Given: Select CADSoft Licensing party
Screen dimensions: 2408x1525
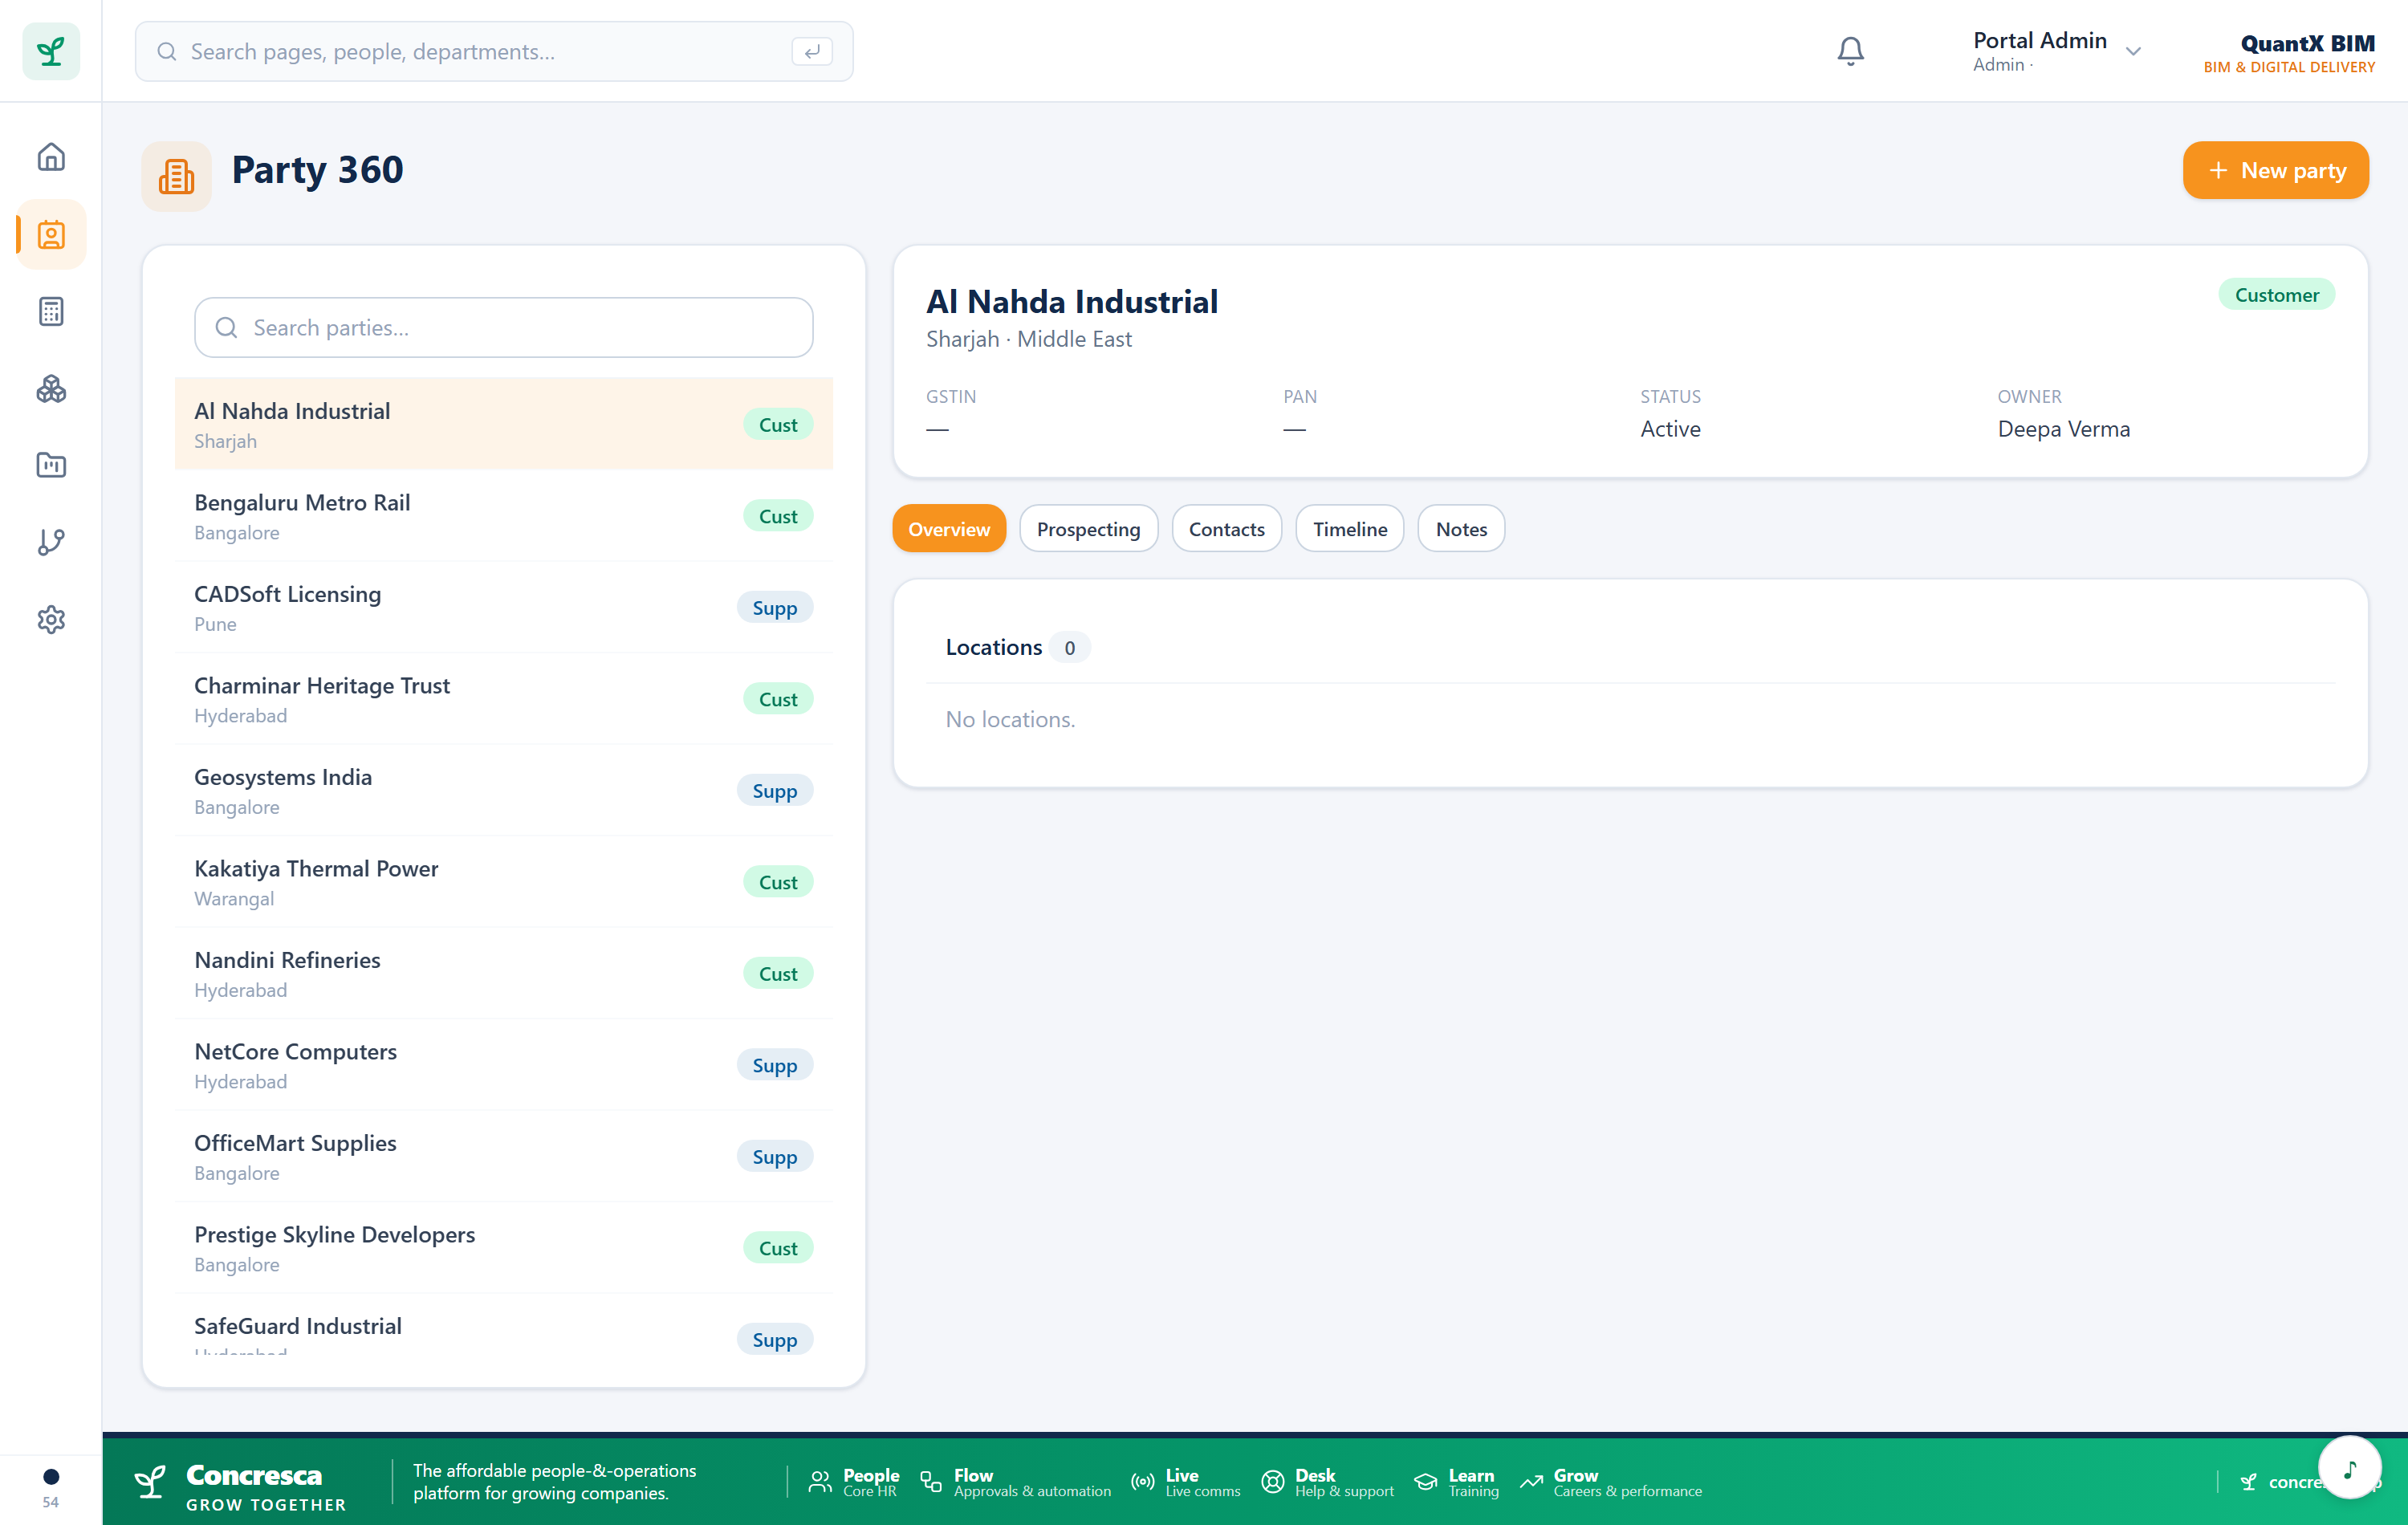Looking at the screenshot, I should coord(504,607).
